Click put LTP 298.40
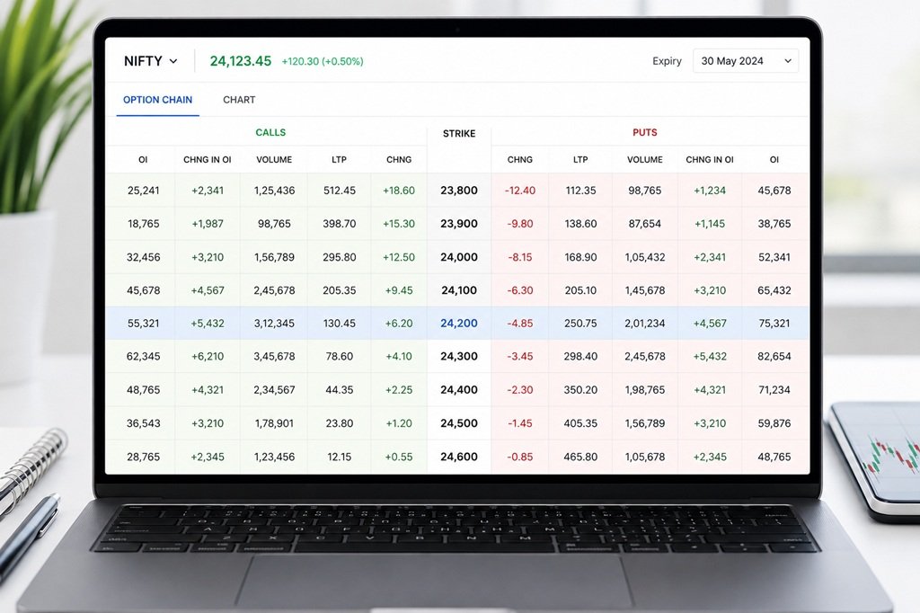The image size is (920, 613). point(580,357)
